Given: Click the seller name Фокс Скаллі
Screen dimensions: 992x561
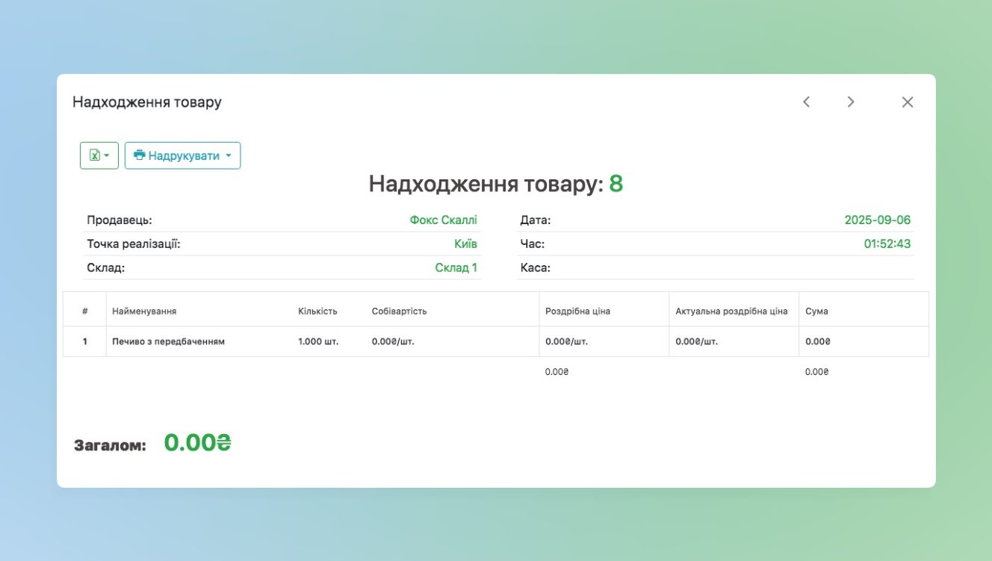Looking at the screenshot, I should click(443, 220).
